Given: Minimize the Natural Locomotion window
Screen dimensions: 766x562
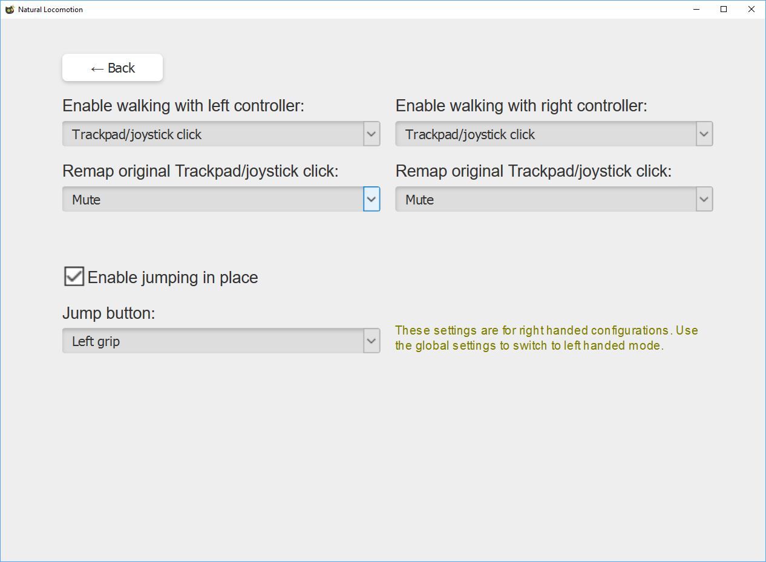Looking at the screenshot, I should 696,9.
